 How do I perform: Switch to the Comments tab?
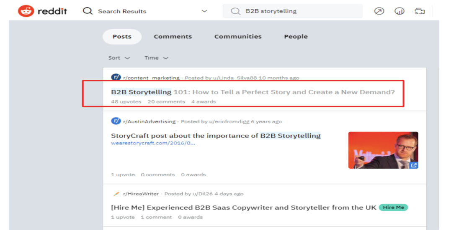pos(173,37)
